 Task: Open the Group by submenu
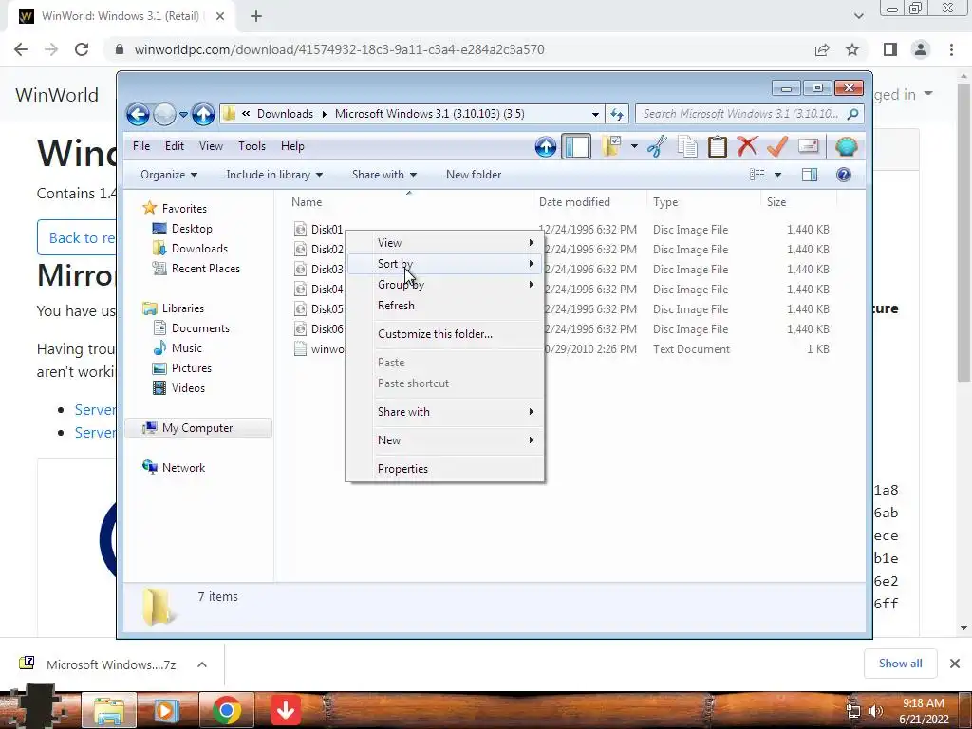click(445, 285)
